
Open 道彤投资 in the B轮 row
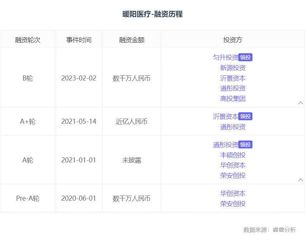[x=233, y=88]
